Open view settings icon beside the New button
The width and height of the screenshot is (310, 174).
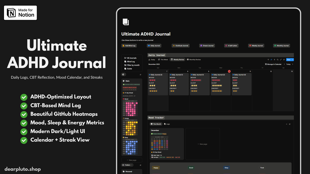[284, 59]
